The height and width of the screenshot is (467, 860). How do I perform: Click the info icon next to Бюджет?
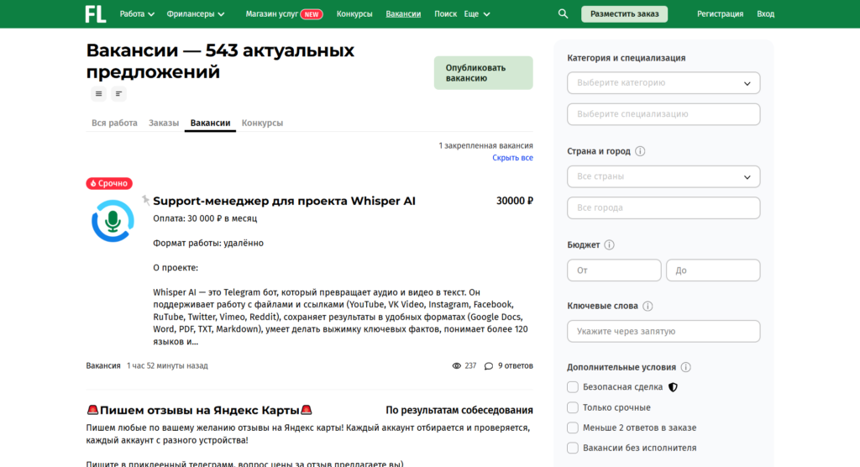click(610, 244)
